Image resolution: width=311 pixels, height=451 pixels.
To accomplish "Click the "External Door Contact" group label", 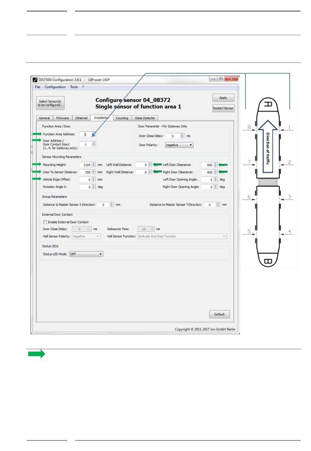I will point(57,215).
